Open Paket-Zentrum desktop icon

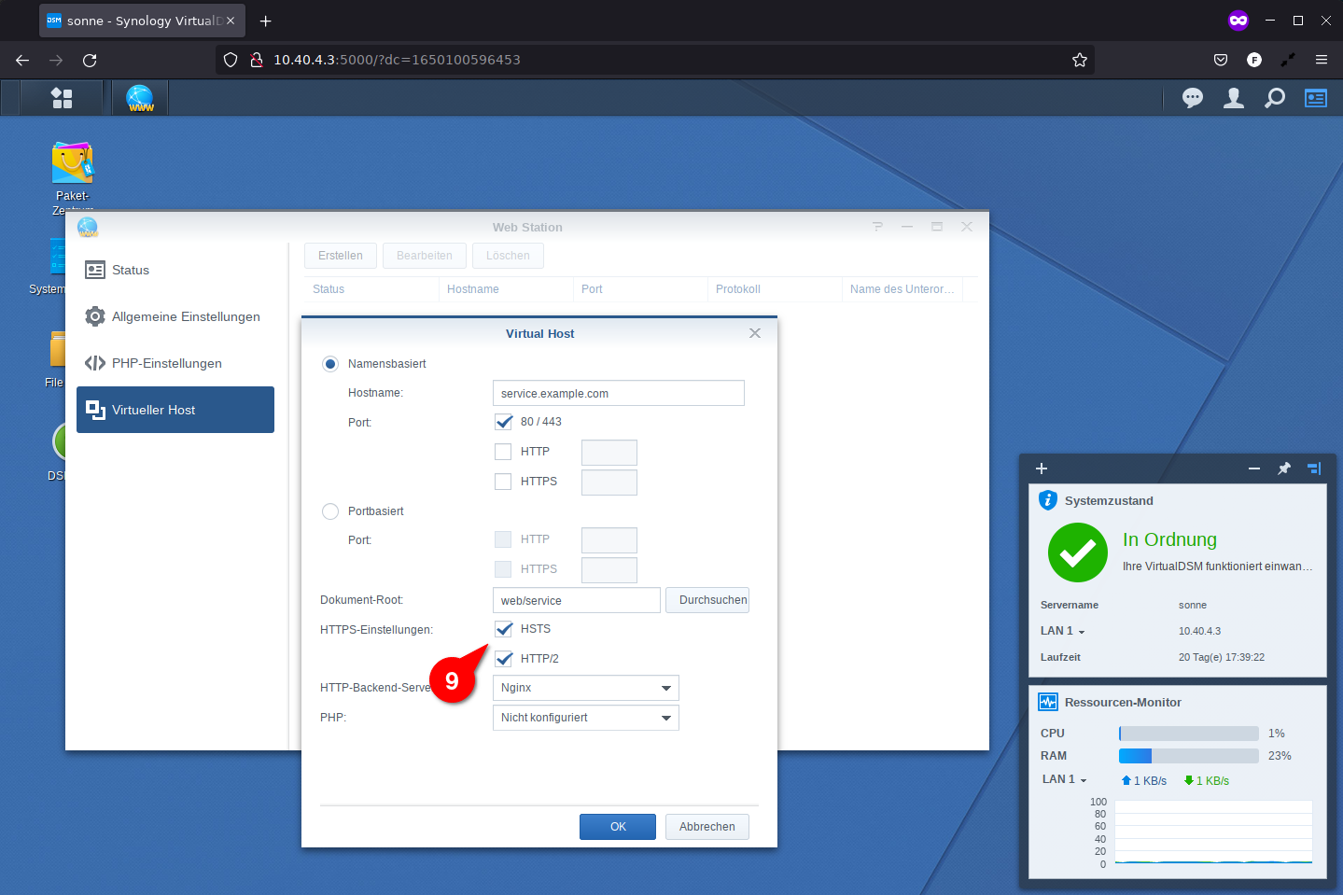point(72,164)
